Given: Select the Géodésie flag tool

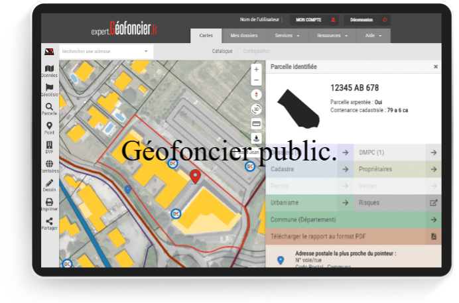Looking at the screenshot, I should coord(49,90).
